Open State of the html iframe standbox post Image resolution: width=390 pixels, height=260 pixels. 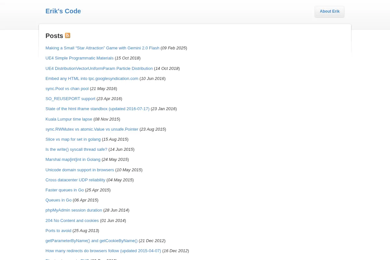[x=97, y=109]
